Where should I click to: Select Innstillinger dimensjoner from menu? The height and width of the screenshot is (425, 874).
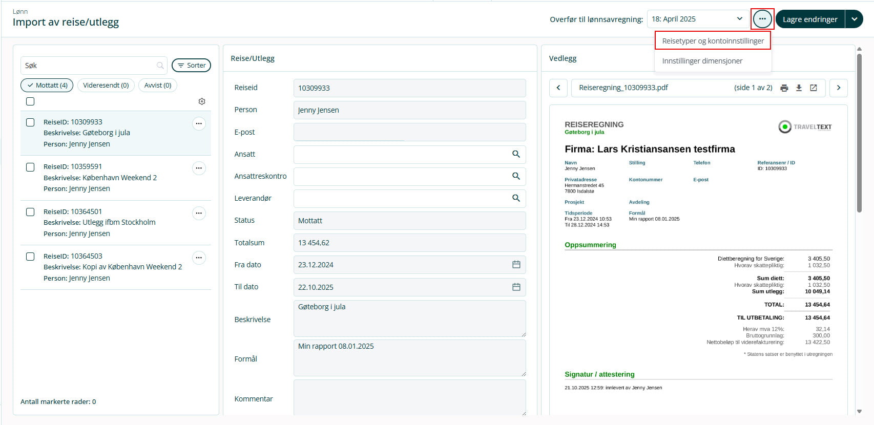pos(702,61)
